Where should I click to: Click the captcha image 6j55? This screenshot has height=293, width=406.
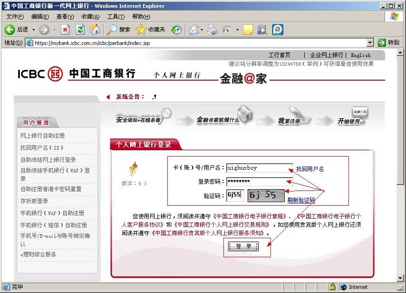click(x=266, y=195)
